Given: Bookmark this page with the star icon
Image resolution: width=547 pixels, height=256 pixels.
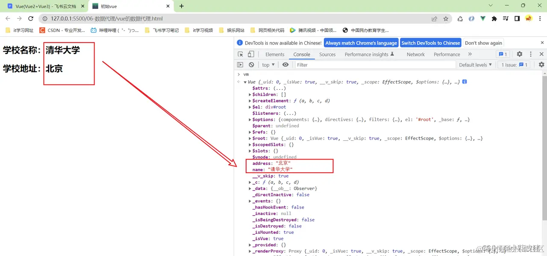Looking at the screenshot, I should (446, 19).
